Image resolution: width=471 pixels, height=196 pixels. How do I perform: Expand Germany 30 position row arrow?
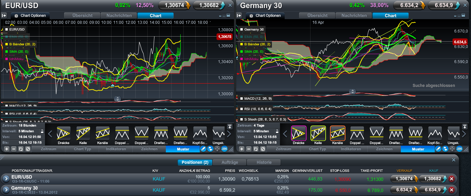[6, 190]
